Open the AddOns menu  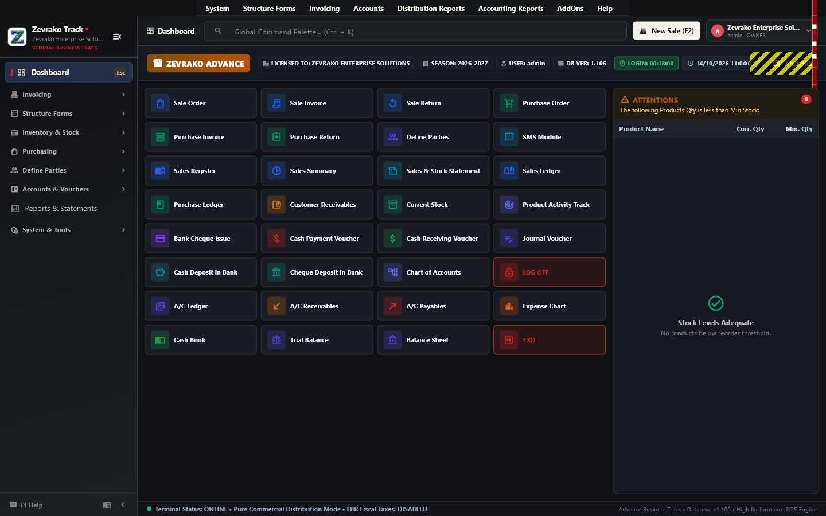(570, 9)
